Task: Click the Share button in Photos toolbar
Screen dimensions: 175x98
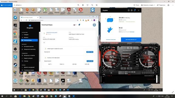Action: click(161, 5)
